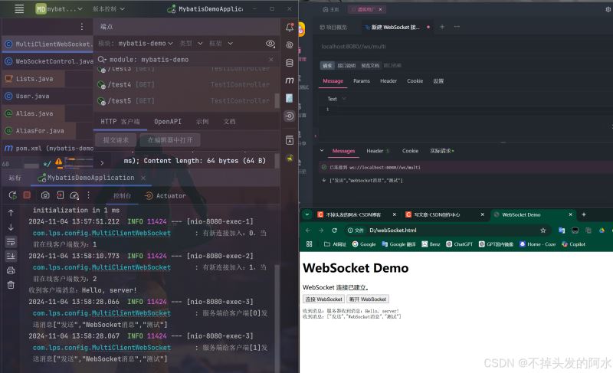Open the profiler icon in Run toolbar
The width and height of the screenshot is (613, 373).
pos(74,195)
